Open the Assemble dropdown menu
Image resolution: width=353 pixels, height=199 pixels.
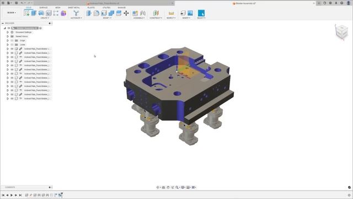[139, 18]
